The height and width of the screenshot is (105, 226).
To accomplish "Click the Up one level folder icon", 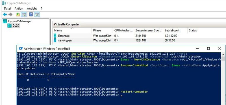I will 18,14.
